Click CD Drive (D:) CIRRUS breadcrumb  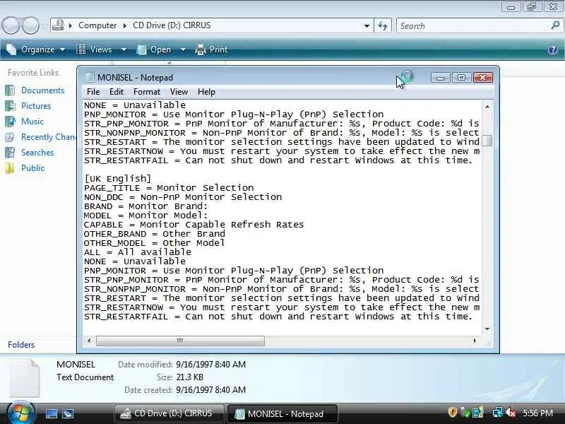tap(172, 25)
